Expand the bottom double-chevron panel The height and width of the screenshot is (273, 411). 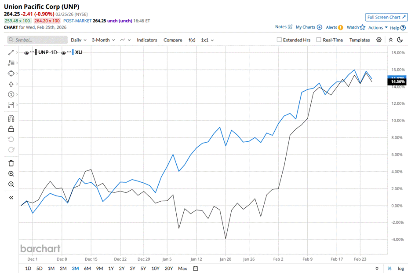pyautogui.click(x=377, y=268)
